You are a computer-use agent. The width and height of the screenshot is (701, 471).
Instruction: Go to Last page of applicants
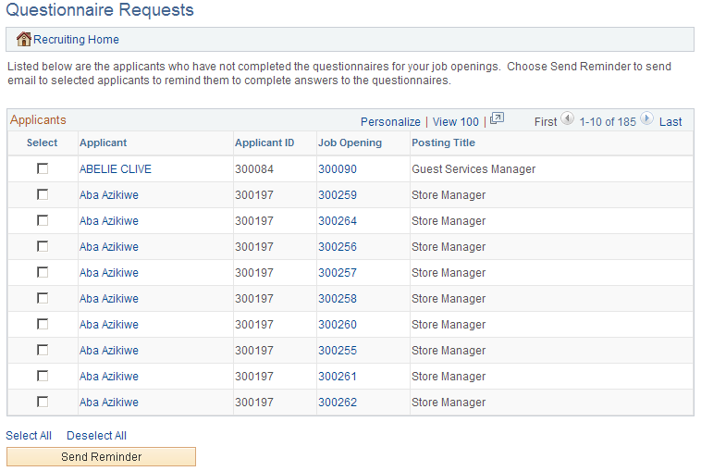click(x=670, y=121)
